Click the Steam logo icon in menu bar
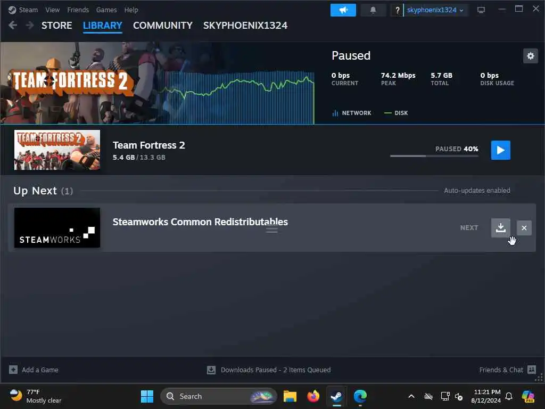The height and width of the screenshot is (409, 545). 12,10
